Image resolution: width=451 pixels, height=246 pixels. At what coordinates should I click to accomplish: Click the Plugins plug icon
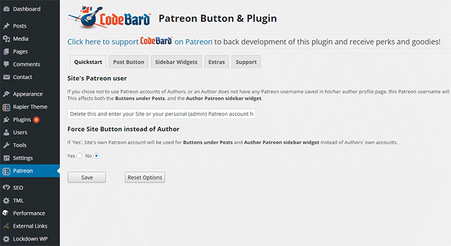[x=6, y=120]
